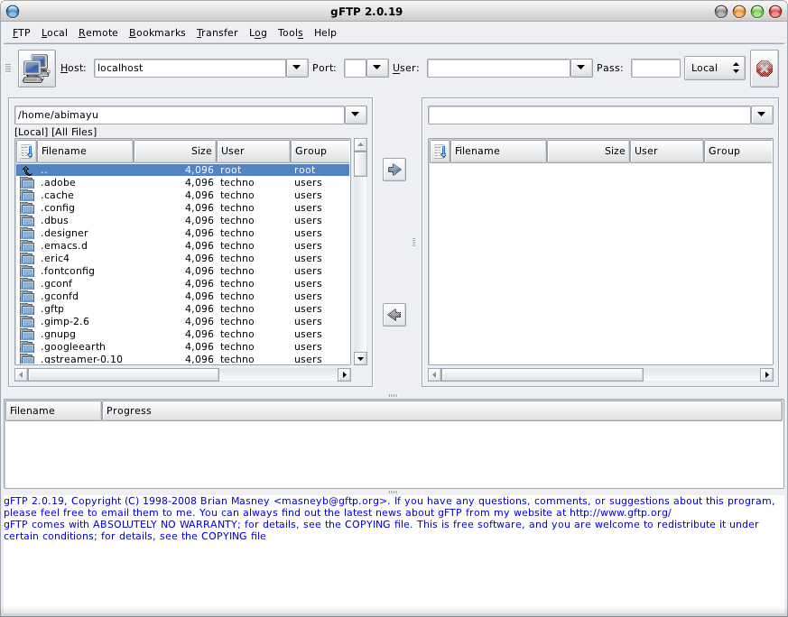Screen dimensions: 788x617
Task: Click the .gconfd folder icon
Action: tap(27, 296)
